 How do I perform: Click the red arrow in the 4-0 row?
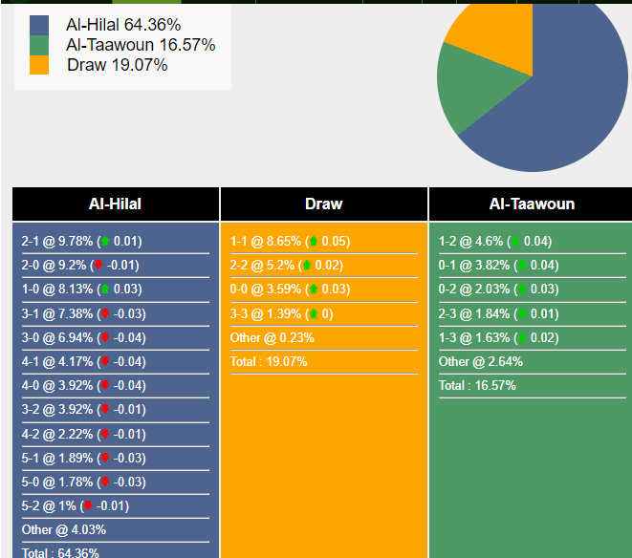(x=104, y=386)
